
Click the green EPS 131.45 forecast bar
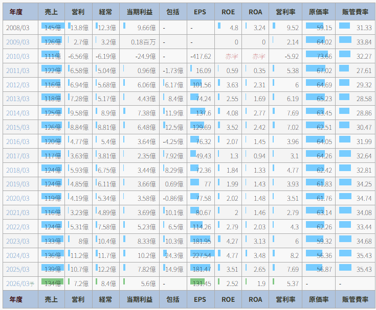coord(201,283)
